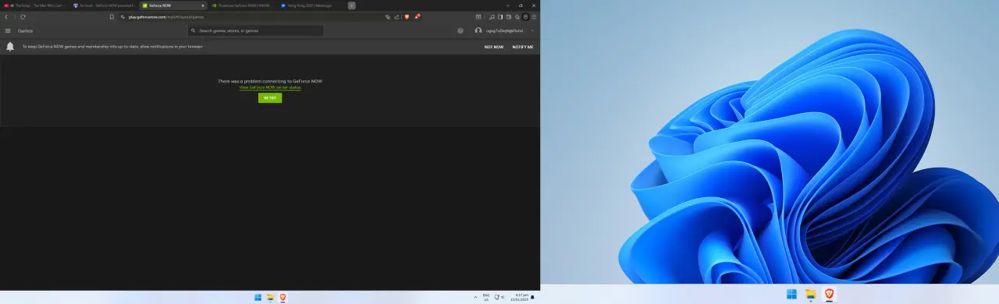Click Brave icon on right desktop taskbar
The image size is (999, 304).
(x=830, y=294)
